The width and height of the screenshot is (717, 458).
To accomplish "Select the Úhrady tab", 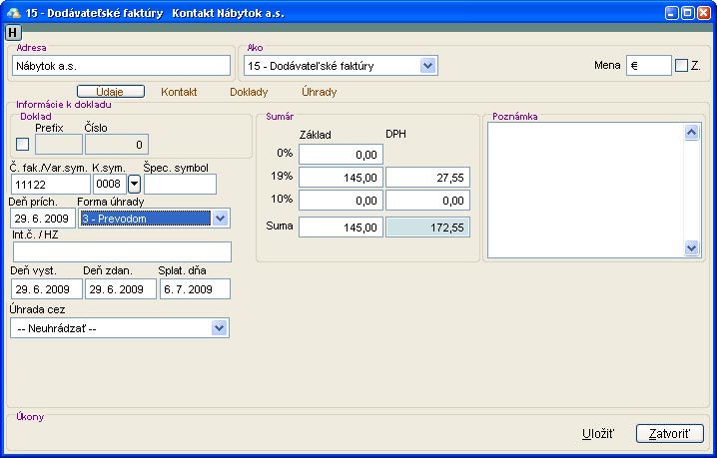I will 320,92.
